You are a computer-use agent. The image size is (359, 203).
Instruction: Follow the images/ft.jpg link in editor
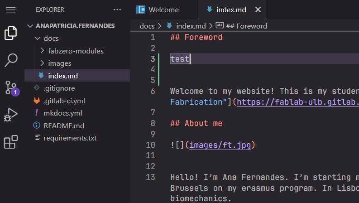220,145
